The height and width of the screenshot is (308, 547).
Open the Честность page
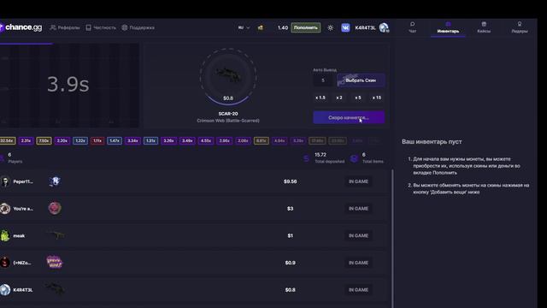click(101, 27)
